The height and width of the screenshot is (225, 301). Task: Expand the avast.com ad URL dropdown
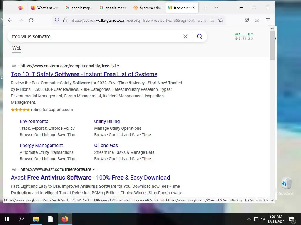(94, 169)
